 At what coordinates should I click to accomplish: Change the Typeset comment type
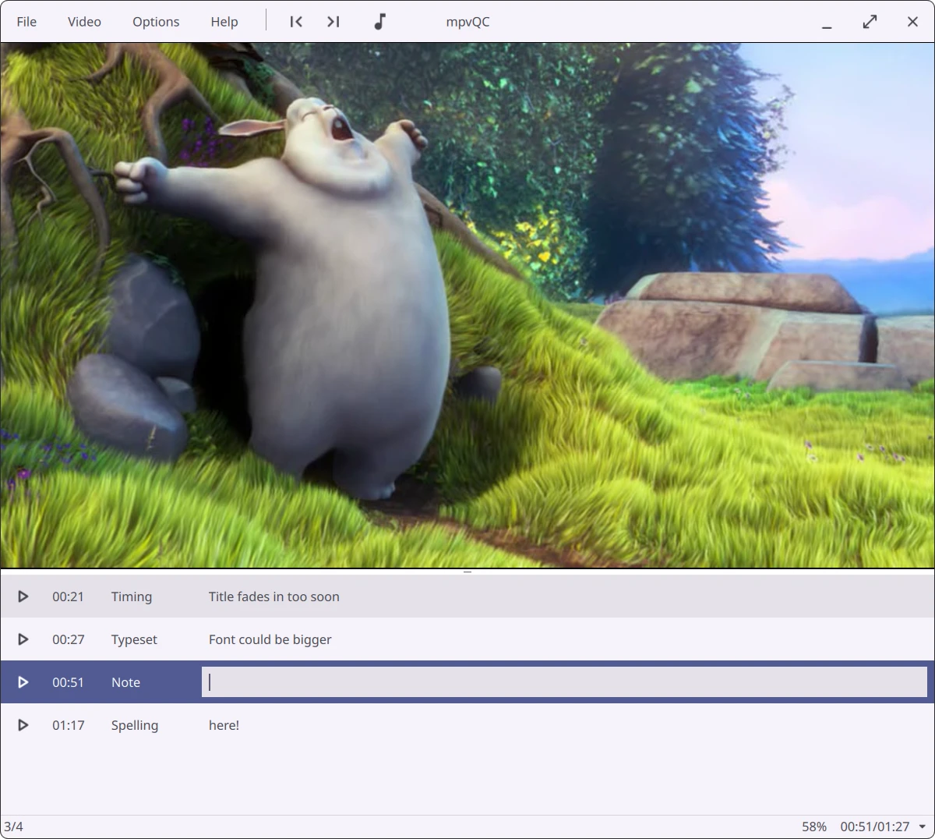[134, 639]
